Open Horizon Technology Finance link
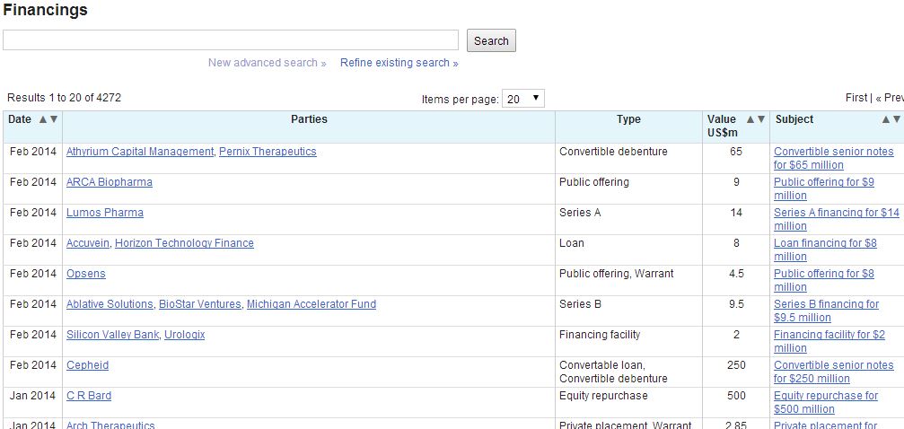 [x=185, y=243]
